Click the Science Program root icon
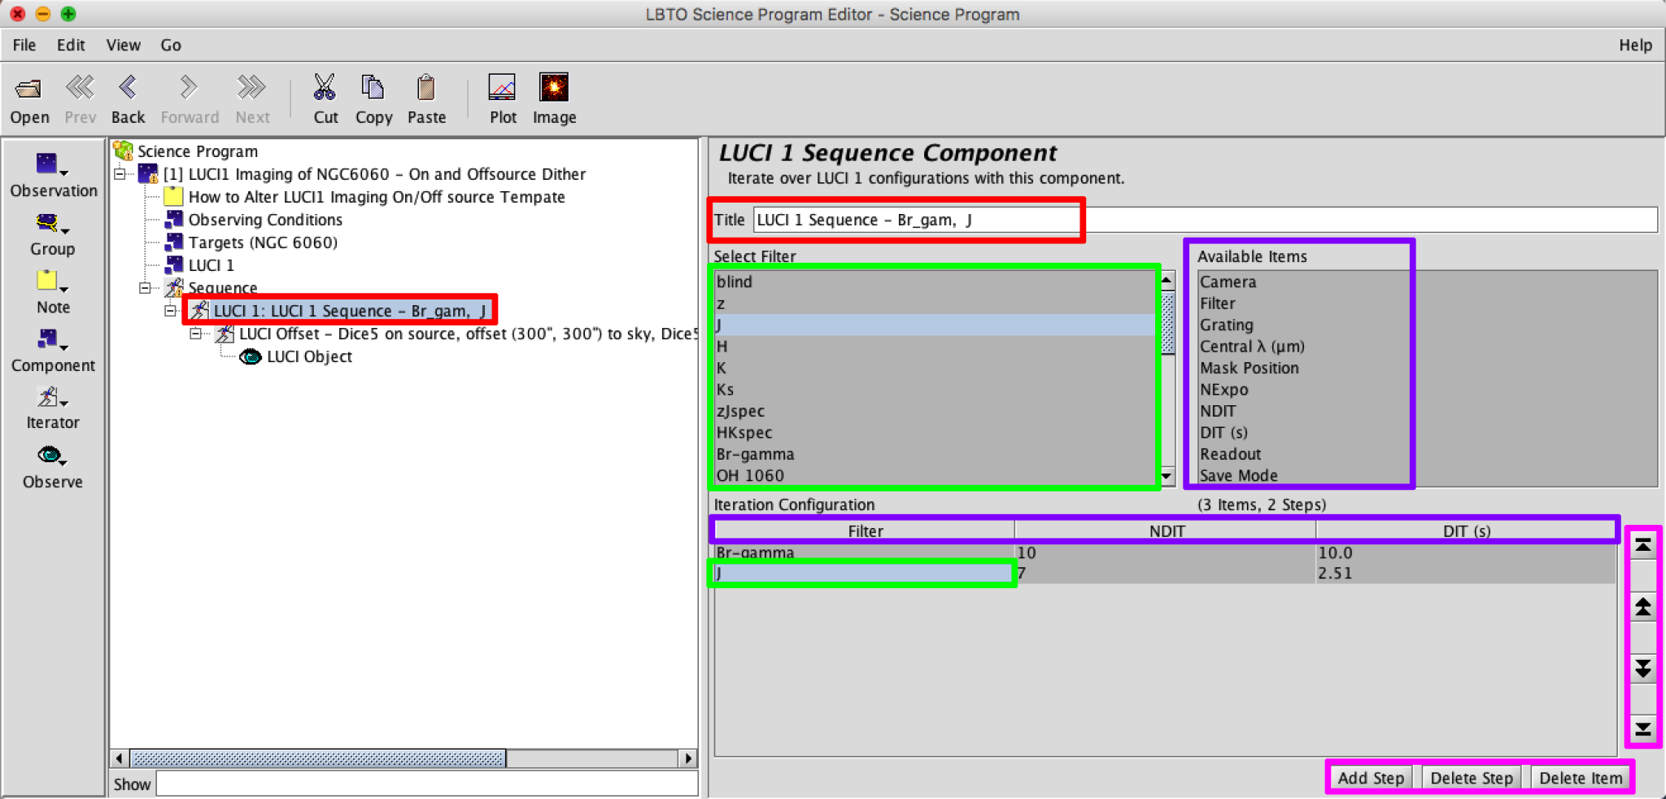 pos(124,151)
